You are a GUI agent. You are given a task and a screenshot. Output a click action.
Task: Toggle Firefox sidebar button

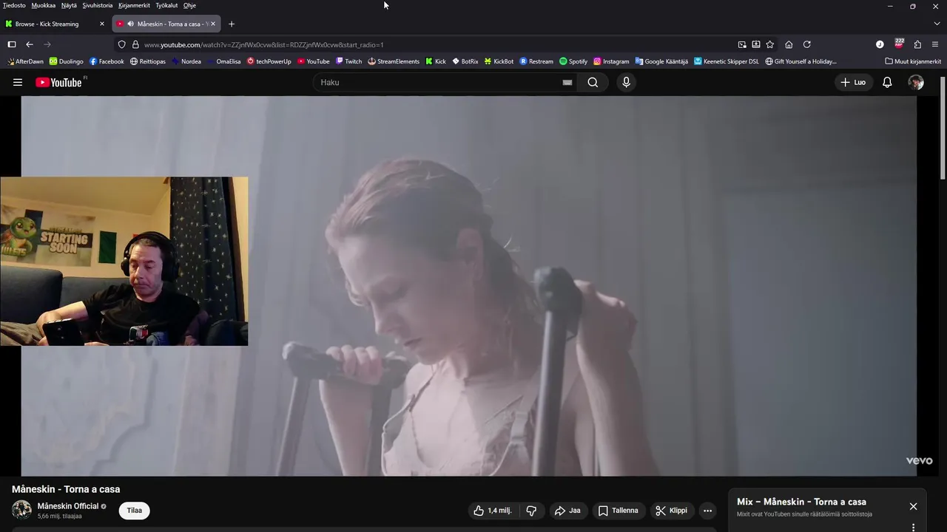click(x=12, y=44)
